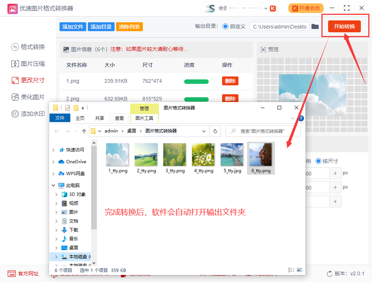
Task: Click the details view icon in explorer status bar
Action: coord(291,270)
